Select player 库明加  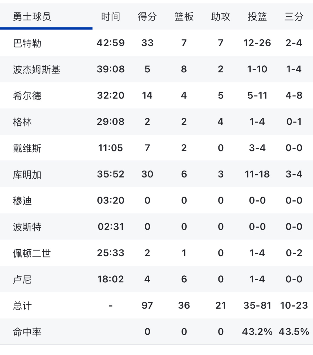coord(27,175)
